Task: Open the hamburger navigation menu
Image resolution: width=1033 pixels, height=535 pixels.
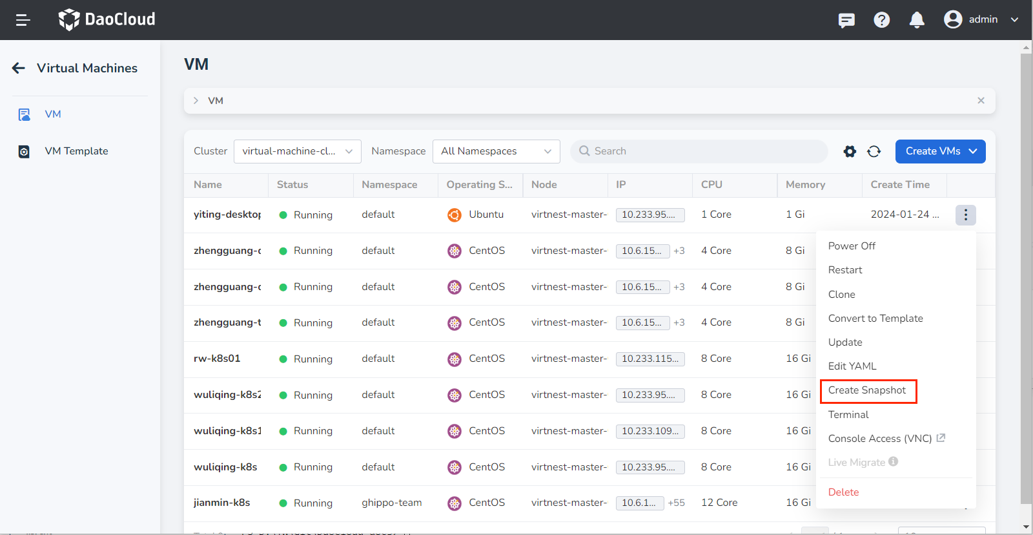Action: pos(23,20)
